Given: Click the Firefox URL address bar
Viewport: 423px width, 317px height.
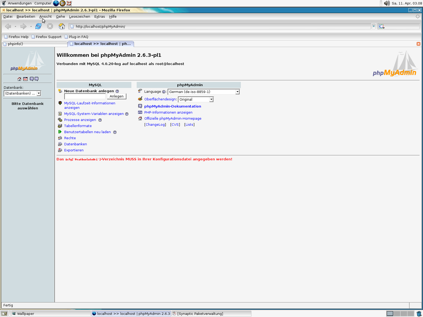Looking at the screenshot, I should point(220,26).
